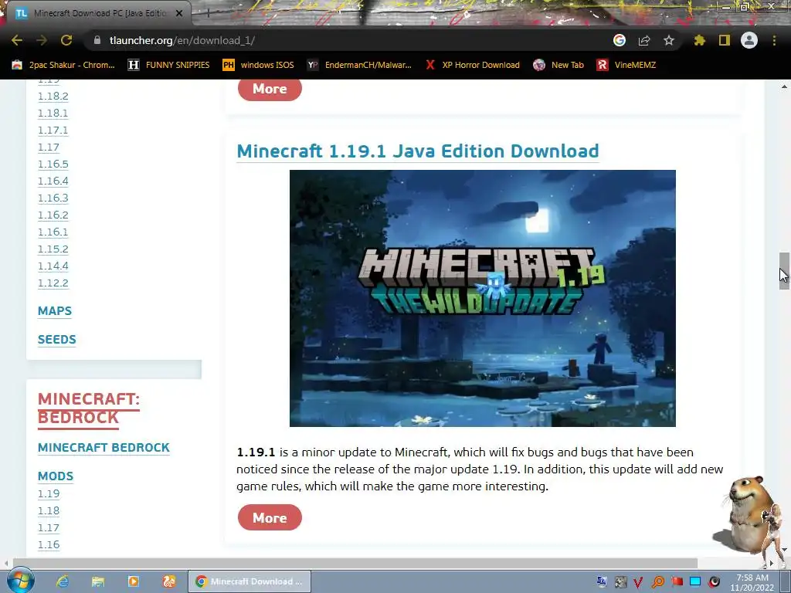Bookmark this page with the star icon
The height and width of the screenshot is (593, 791).
pos(669,40)
